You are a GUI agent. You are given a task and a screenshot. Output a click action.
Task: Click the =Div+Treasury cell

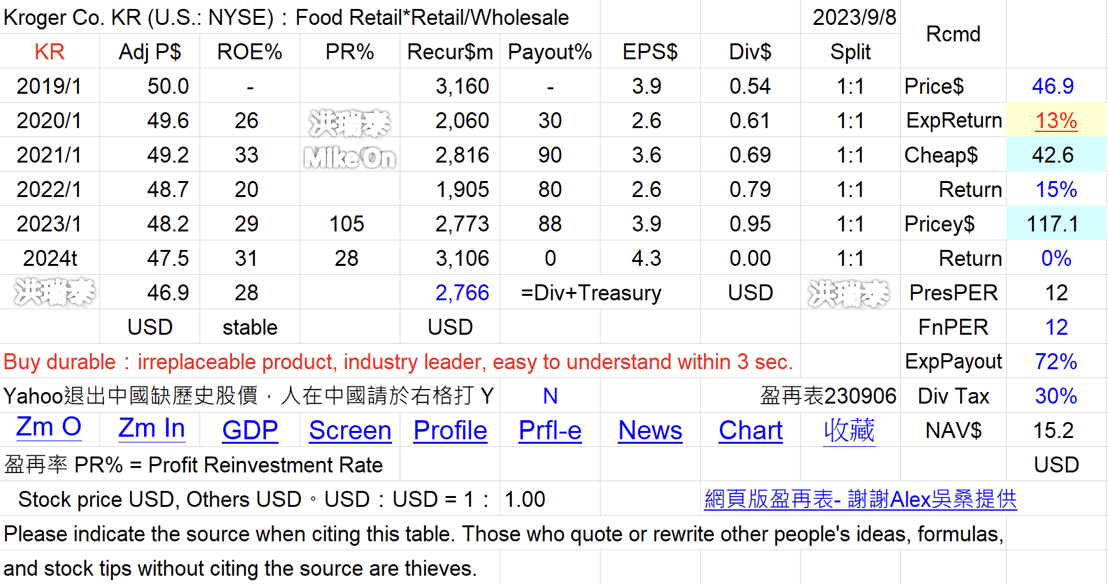[591, 293]
